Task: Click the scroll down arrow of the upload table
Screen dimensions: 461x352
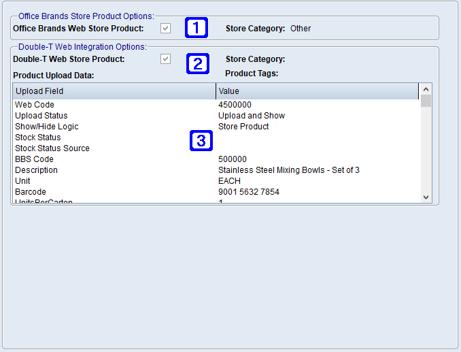Action: [x=426, y=197]
